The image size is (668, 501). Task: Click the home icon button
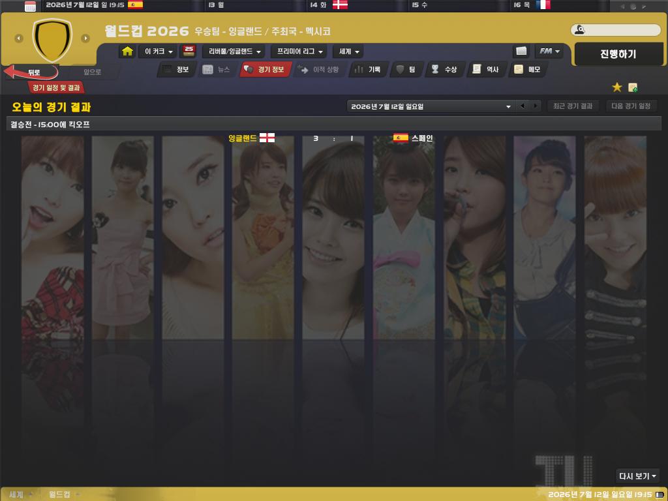point(127,52)
